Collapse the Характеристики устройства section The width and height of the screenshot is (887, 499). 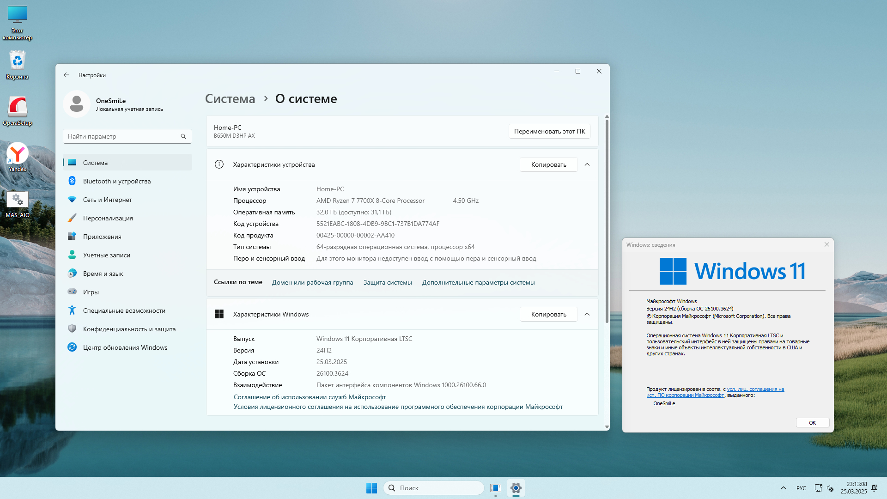(587, 164)
